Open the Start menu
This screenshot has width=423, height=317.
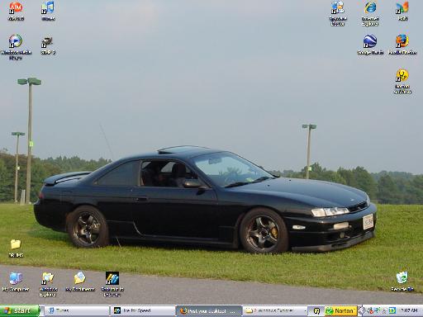pyautogui.click(x=20, y=311)
